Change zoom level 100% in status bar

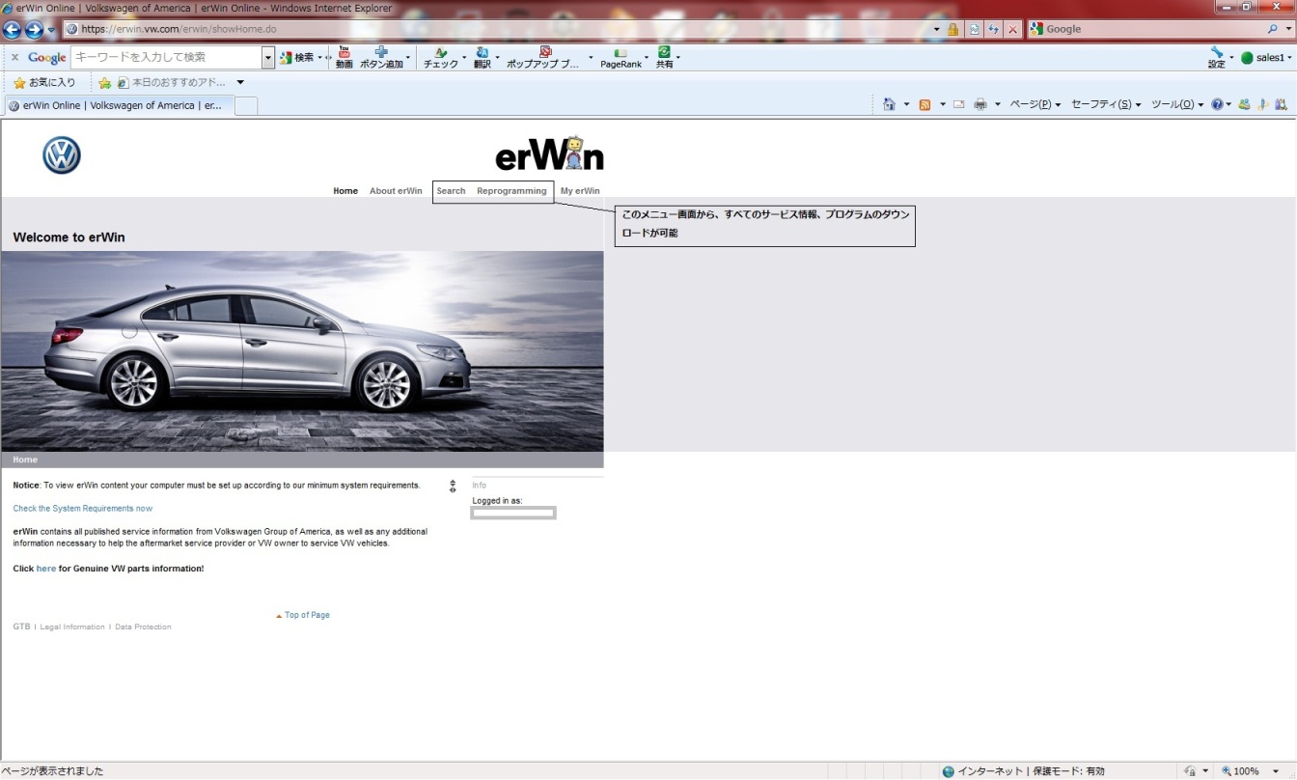(x=1251, y=771)
